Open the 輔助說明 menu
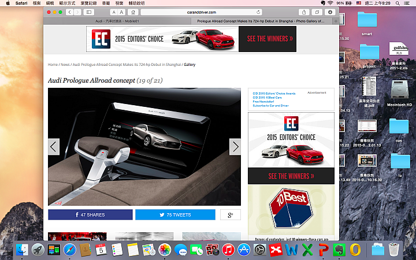416x260 pixels. pos(136,3)
